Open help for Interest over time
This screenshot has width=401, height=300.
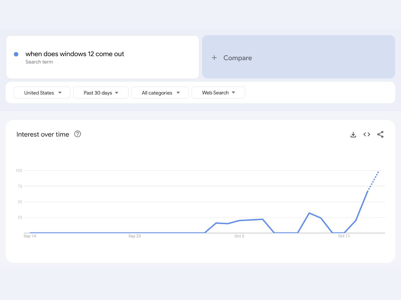(x=77, y=134)
